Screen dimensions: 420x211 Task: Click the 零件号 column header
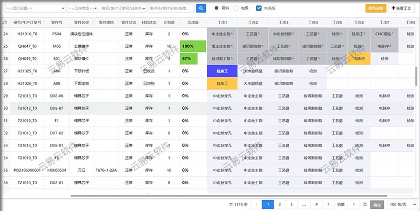(x=57, y=23)
